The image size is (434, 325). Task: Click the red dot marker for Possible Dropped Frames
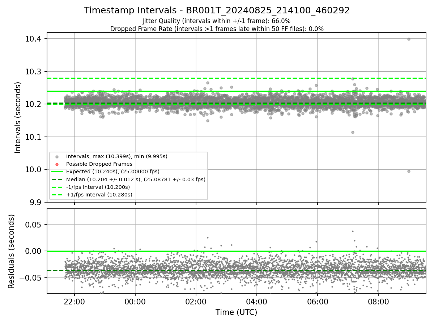point(57,164)
